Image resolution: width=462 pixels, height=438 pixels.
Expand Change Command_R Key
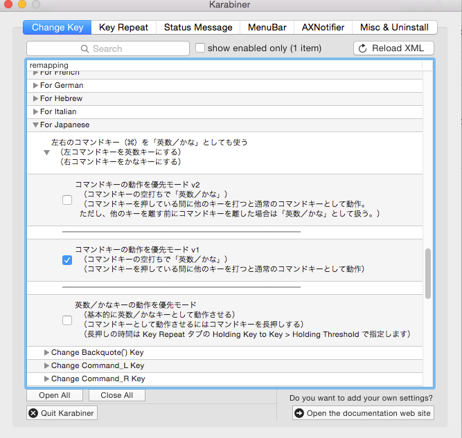[46, 379]
